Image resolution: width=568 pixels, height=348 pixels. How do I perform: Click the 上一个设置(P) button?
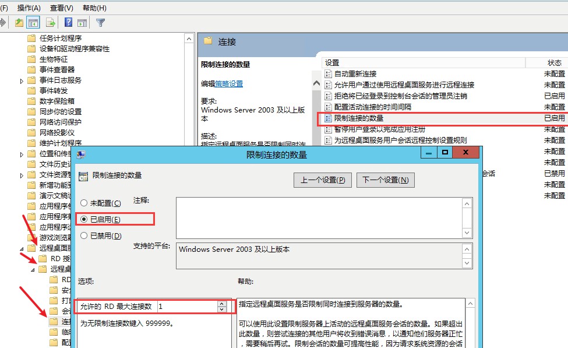pos(322,180)
